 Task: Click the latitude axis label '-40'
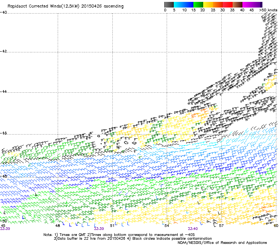coord(3,12)
